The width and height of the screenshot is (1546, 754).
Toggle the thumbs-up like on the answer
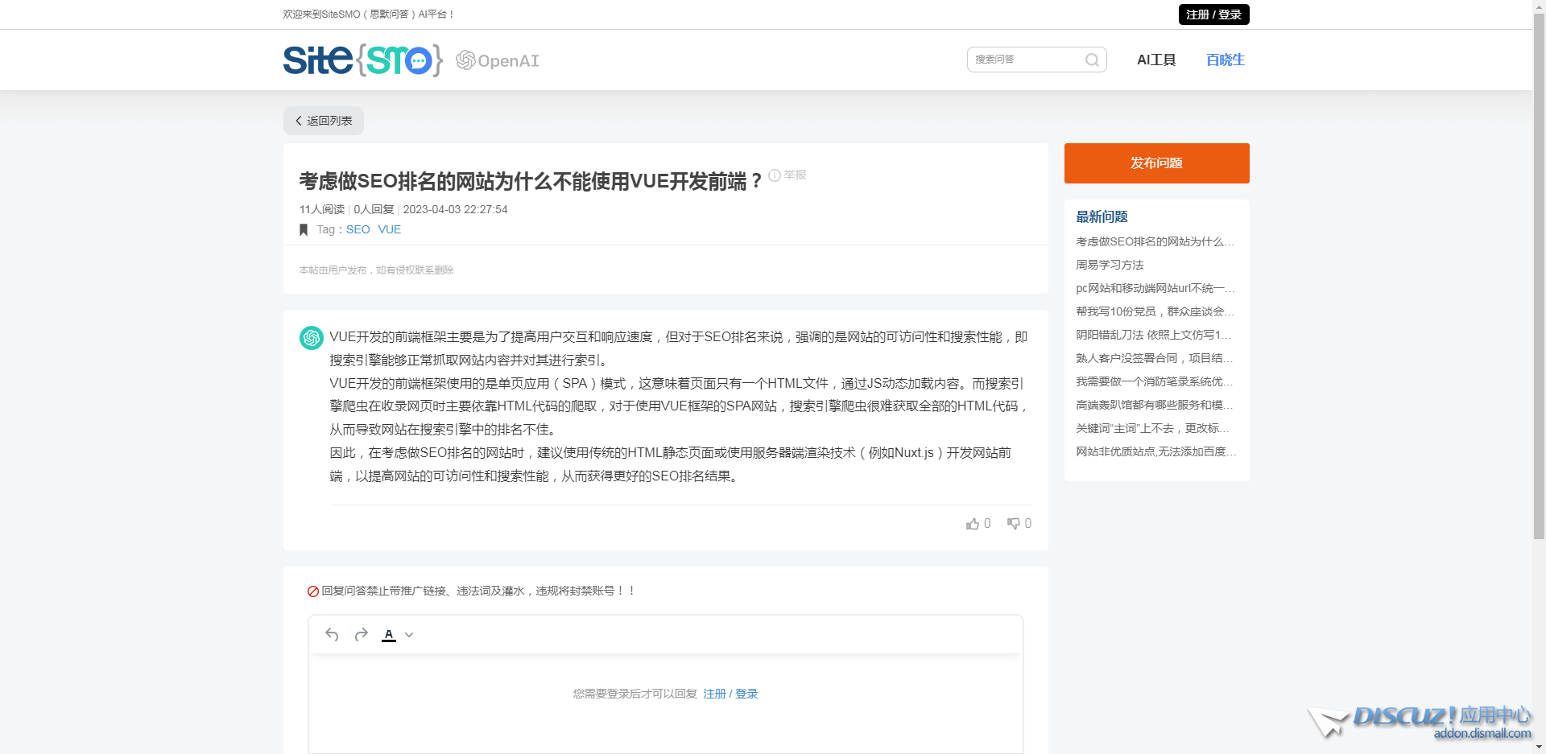click(x=973, y=523)
